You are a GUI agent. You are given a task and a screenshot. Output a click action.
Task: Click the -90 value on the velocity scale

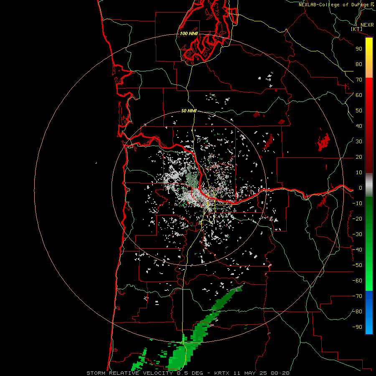[x=357, y=327]
